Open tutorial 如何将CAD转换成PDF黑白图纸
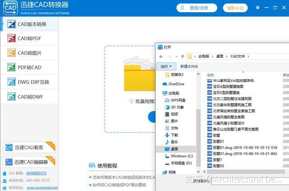 (x=119, y=185)
